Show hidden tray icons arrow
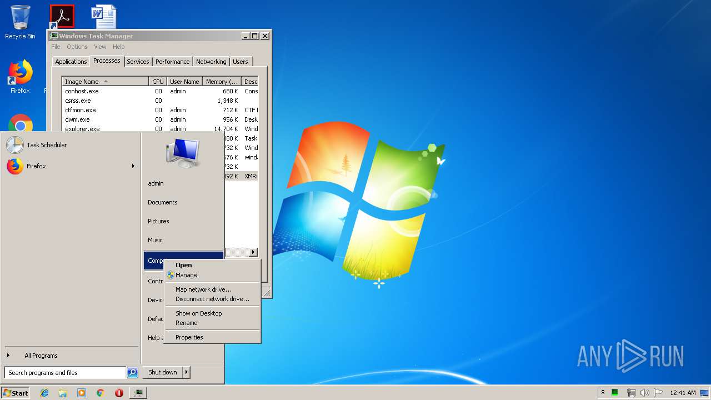Screen dimensions: 711x400 603,393
